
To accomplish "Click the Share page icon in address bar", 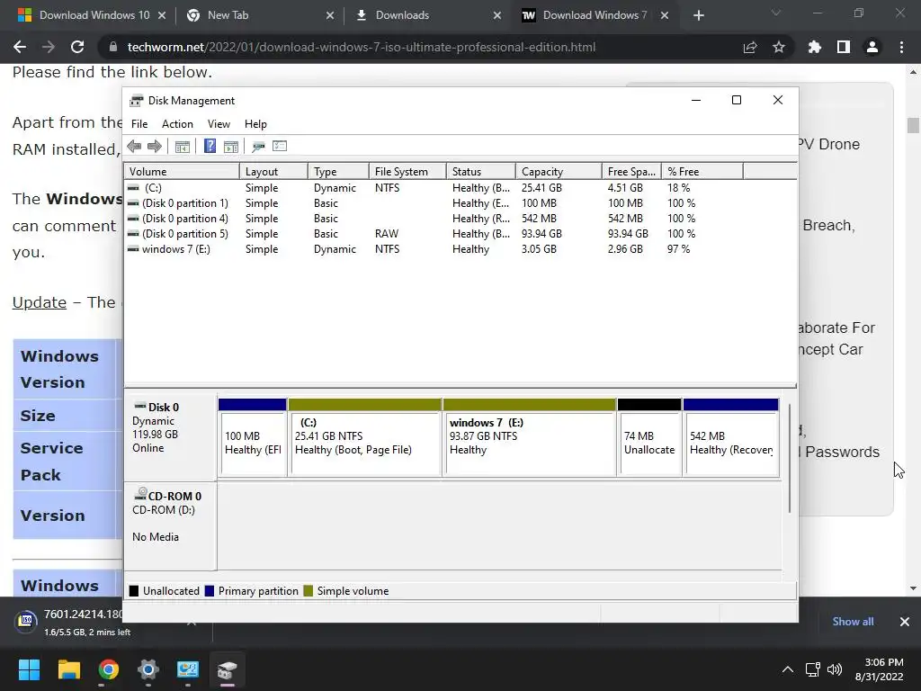I will coord(750,47).
